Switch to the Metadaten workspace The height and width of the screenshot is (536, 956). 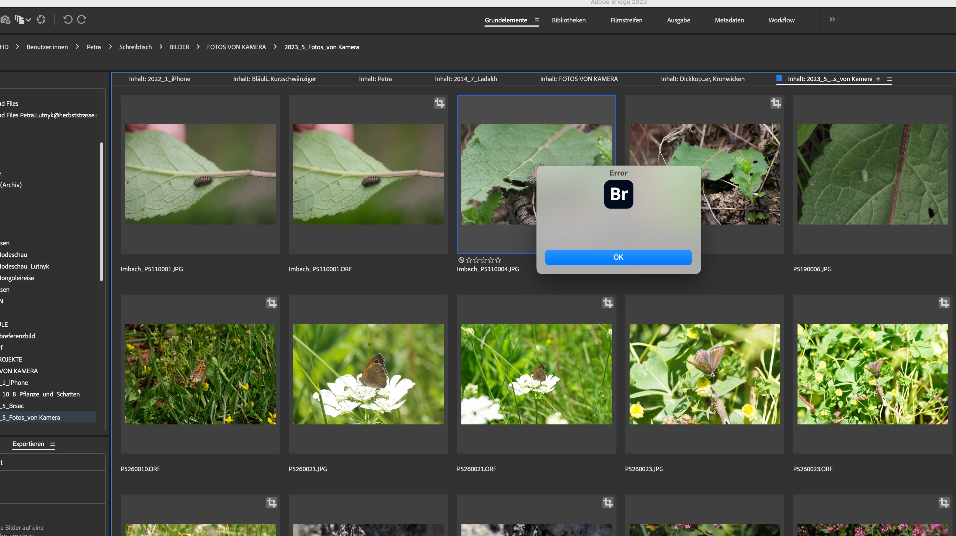click(729, 20)
